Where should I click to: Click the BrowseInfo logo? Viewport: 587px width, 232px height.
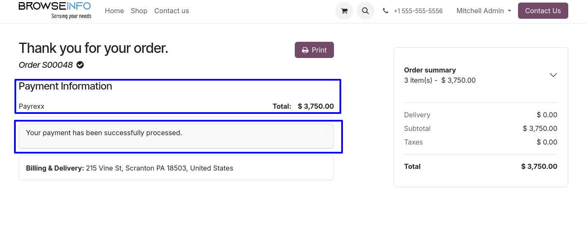click(x=55, y=11)
